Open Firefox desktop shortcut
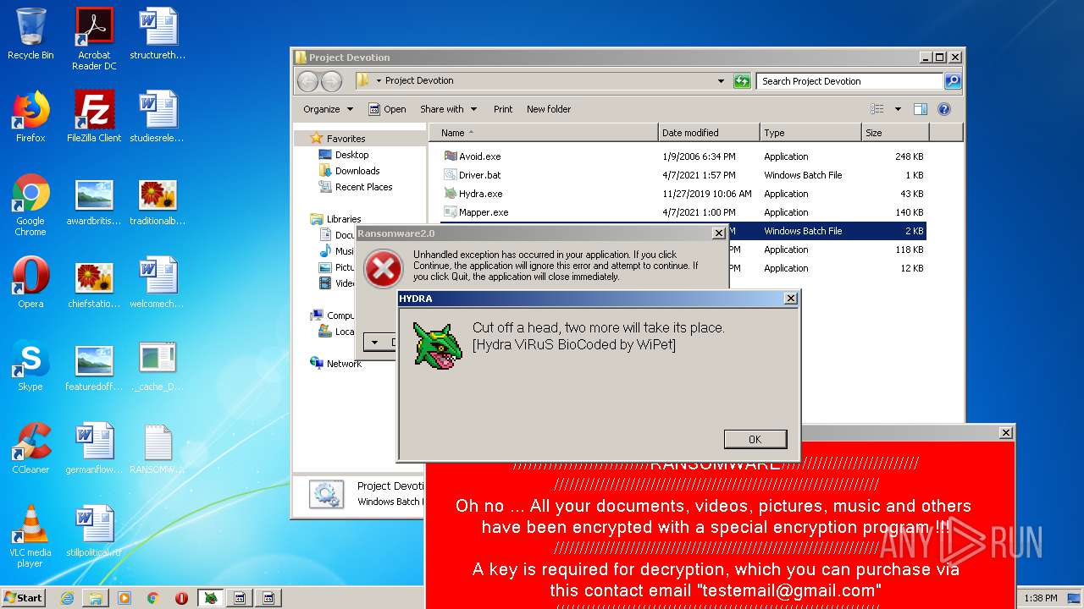The width and height of the screenshot is (1084, 609). tap(30, 117)
